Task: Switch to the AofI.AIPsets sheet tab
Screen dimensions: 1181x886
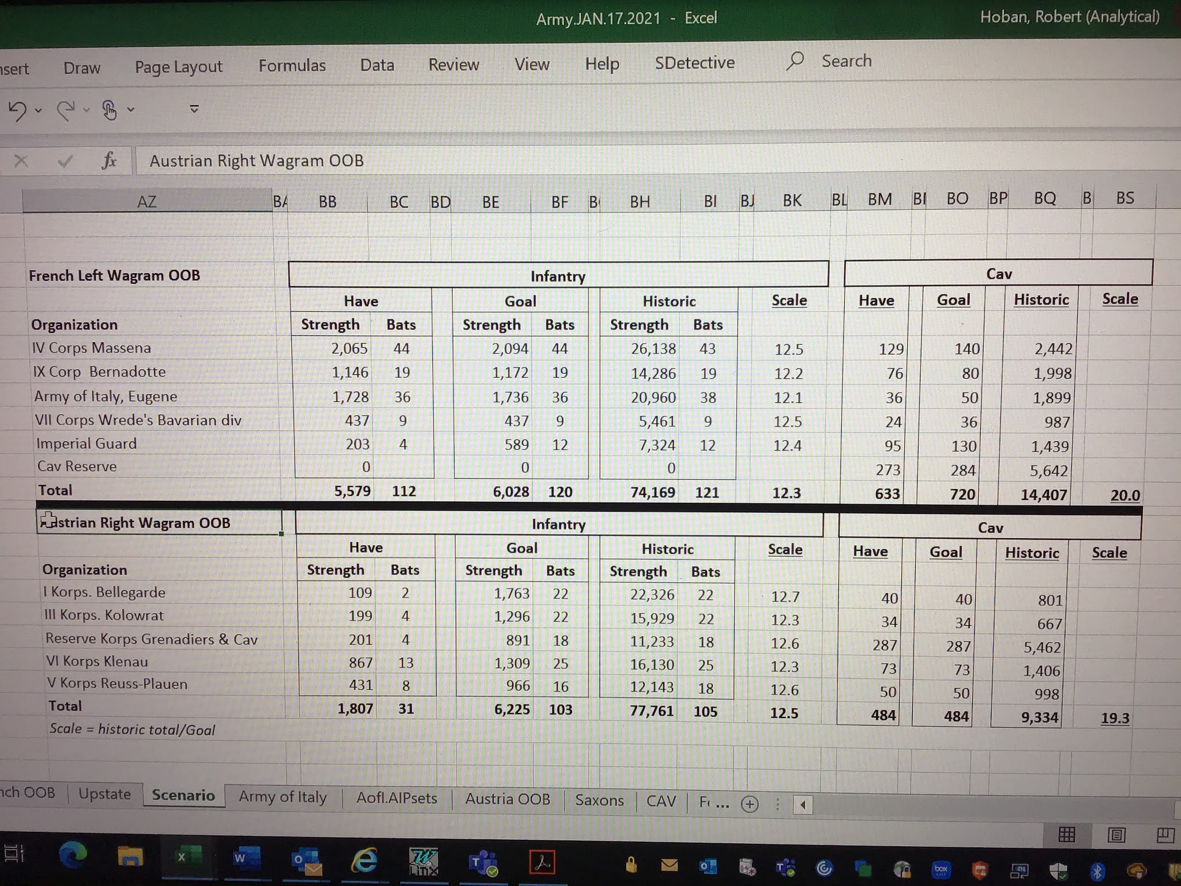Action: click(x=397, y=798)
